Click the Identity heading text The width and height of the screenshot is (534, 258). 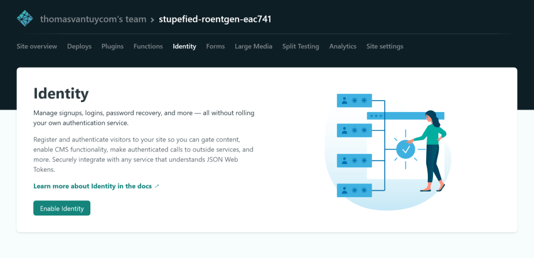[x=61, y=94]
